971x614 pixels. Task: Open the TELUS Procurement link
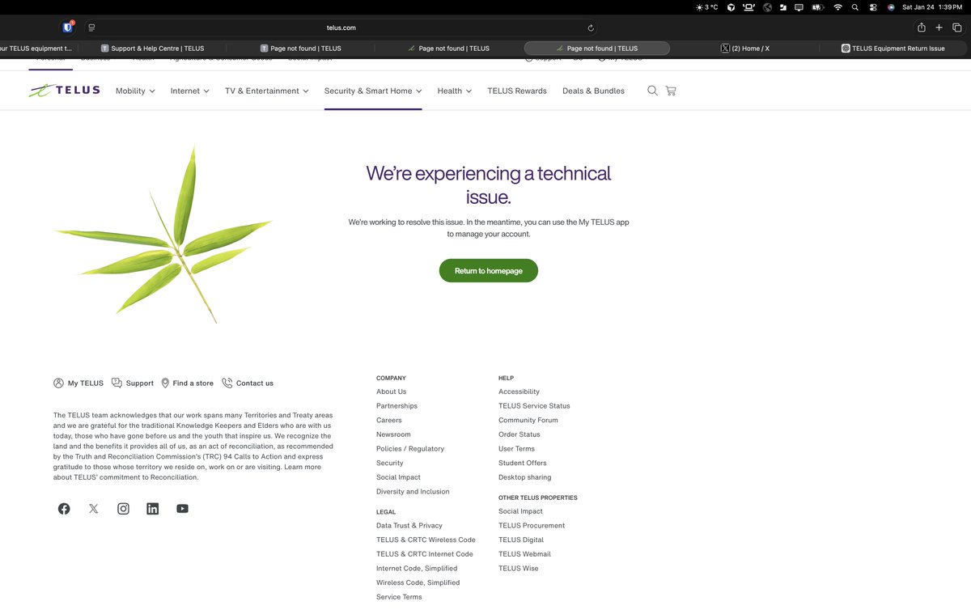[x=532, y=526]
